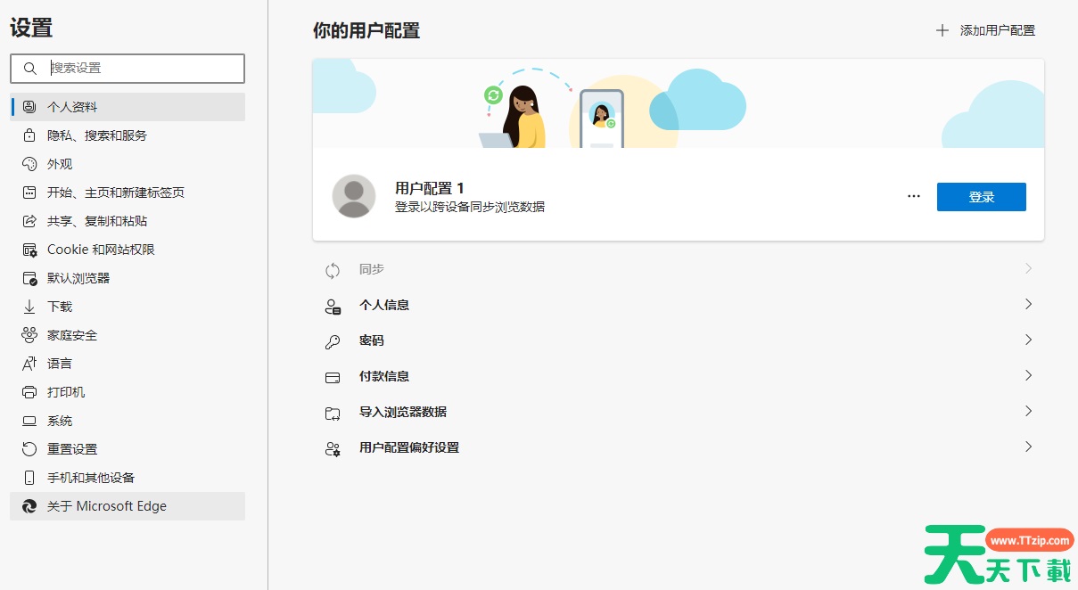Click the 家庭安全 family icon
The width and height of the screenshot is (1078, 590).
(29, 335)
